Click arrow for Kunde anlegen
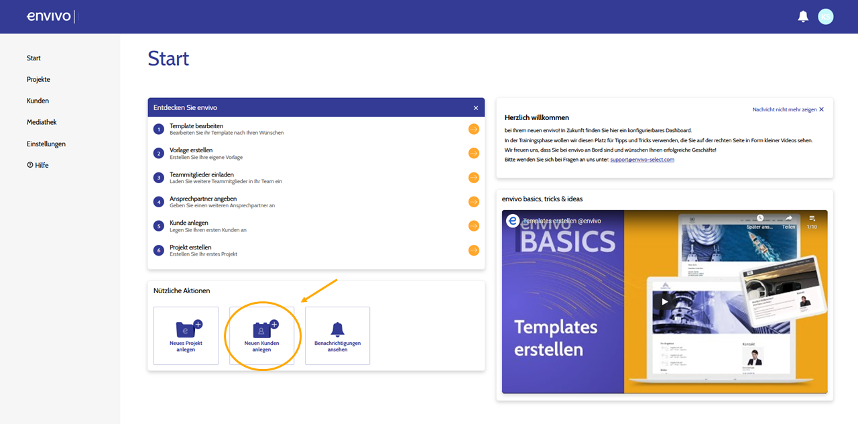 click(x=474, y=226)
